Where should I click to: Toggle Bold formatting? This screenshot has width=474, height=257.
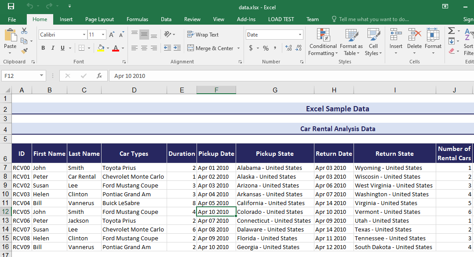tap(43, 48)
